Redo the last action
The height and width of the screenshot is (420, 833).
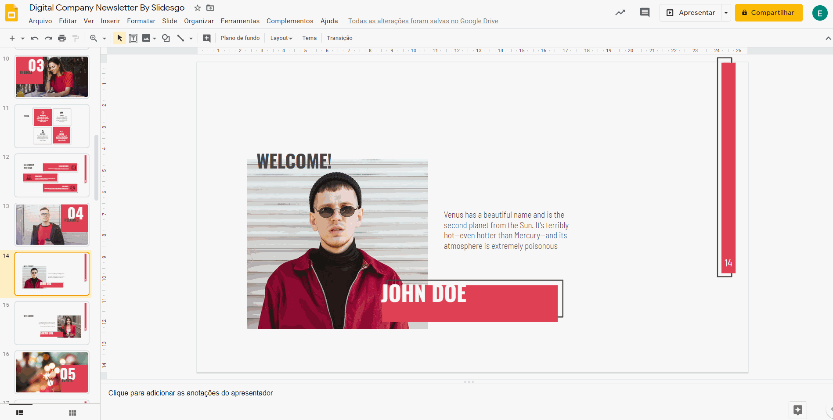coord(48,38)
